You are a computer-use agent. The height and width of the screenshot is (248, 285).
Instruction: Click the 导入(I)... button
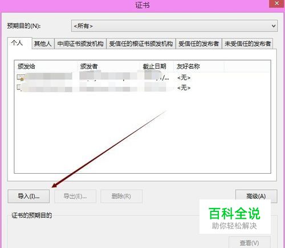click(28, 196)
